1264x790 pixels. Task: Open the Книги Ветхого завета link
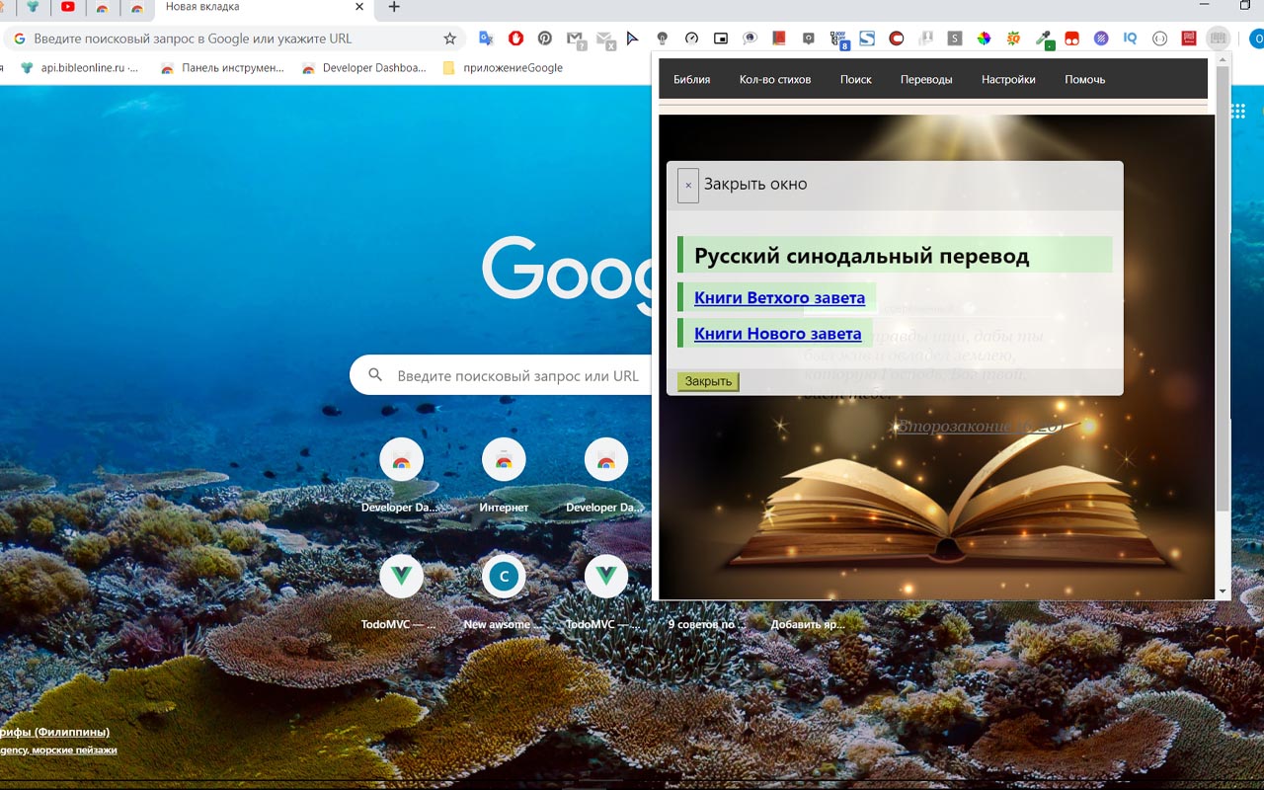(779, 297)
